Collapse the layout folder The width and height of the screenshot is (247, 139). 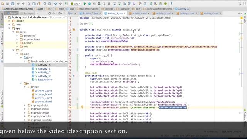click(x=25, y=87)
